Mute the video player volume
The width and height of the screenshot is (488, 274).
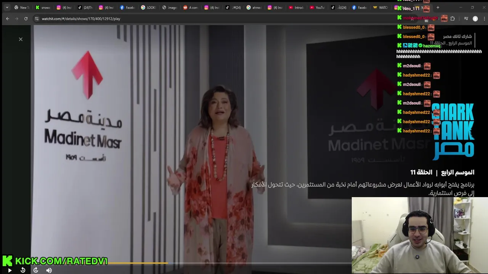[49, 270]
